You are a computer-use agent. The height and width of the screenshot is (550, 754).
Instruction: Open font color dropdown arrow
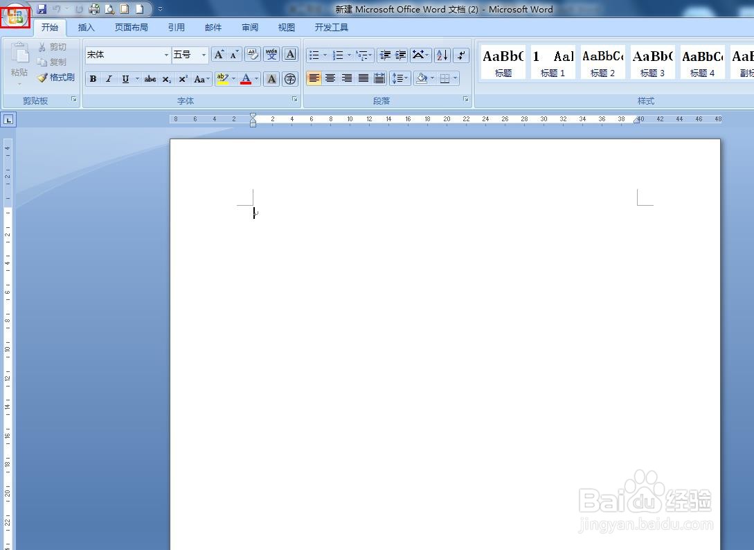click(257, 79)
